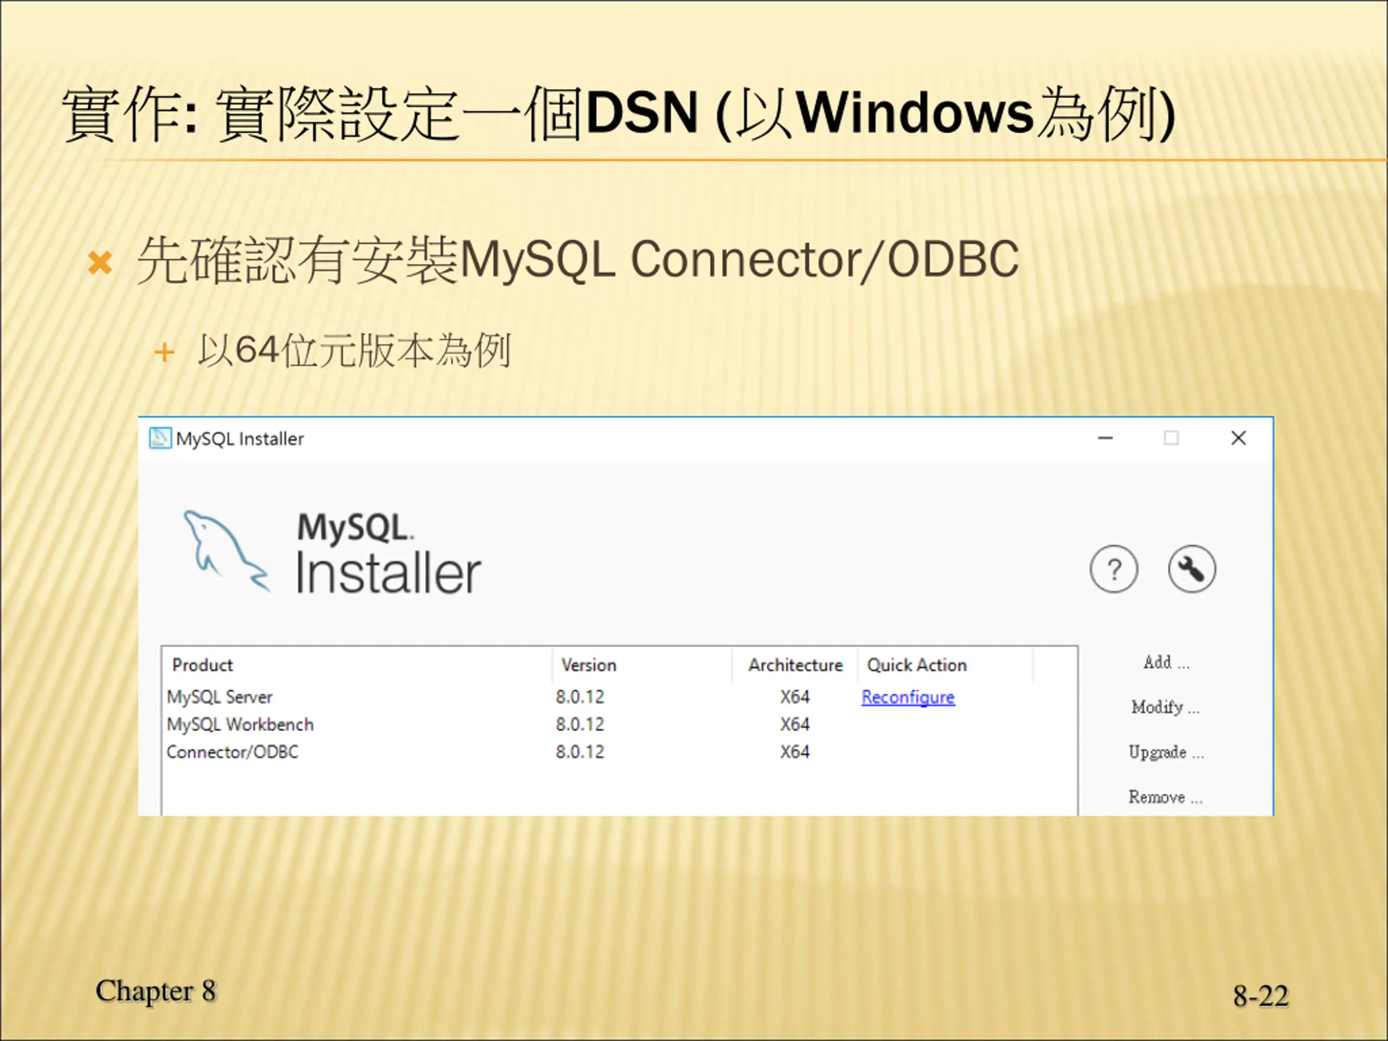This screenshot has width=1388, height=1041.
Task: Open the wrench settings icon
Action: (1192, 569)
